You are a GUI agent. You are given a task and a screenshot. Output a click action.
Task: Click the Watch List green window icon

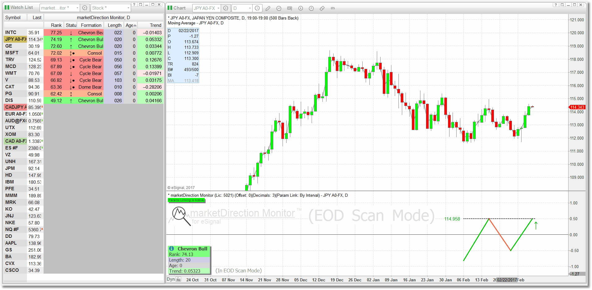pyautogui.click(x=7, y=7)
